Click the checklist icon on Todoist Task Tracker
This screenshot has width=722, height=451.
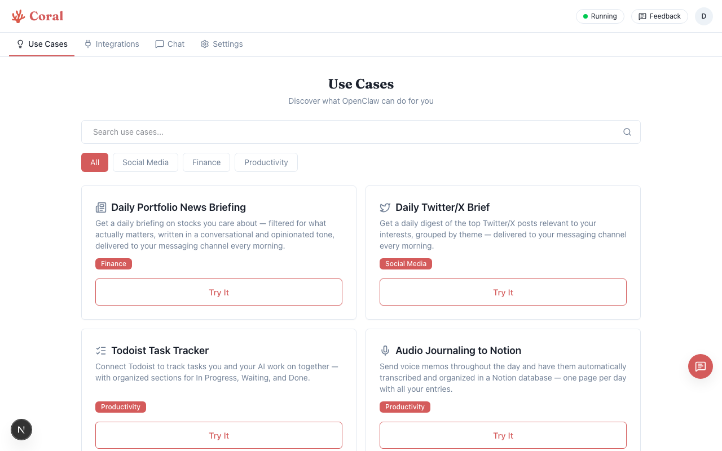102,350
